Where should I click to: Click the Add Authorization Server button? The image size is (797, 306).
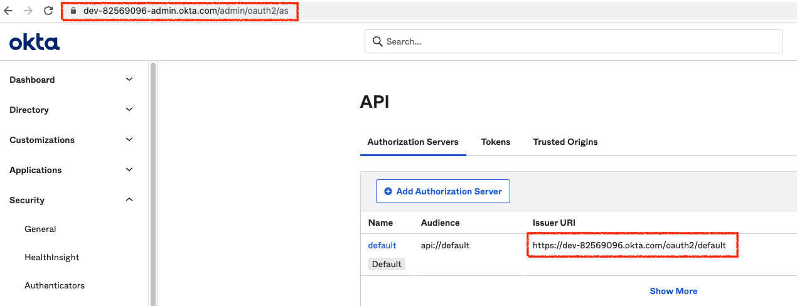[443, 191]
